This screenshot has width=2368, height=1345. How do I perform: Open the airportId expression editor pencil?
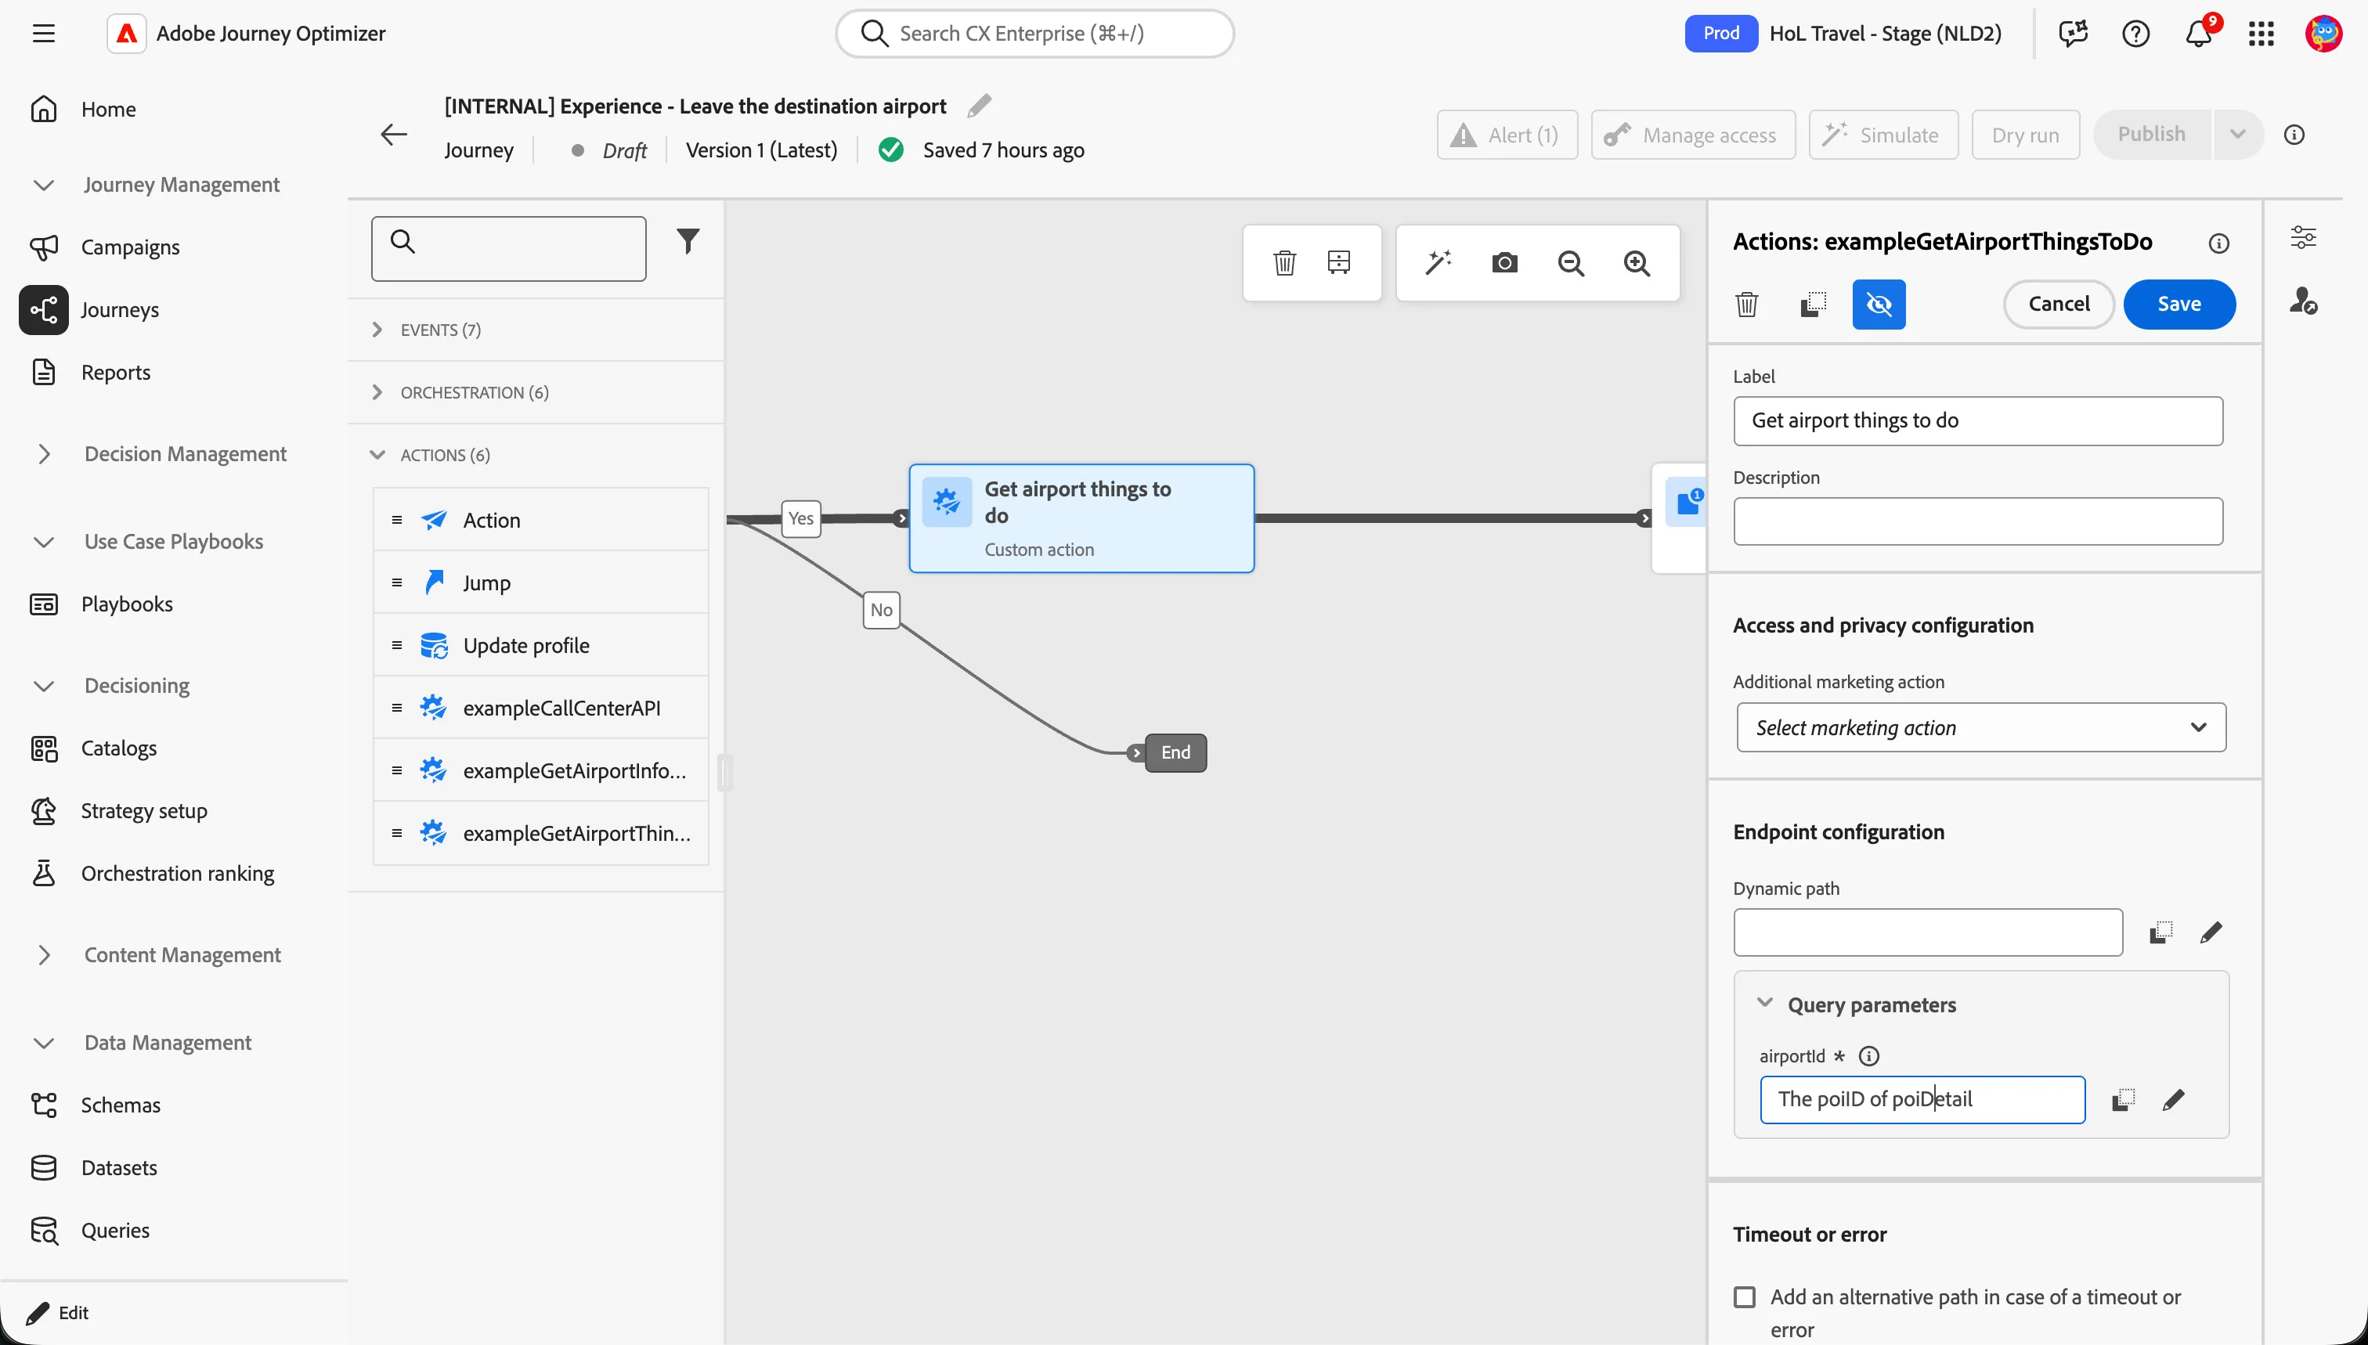point(2173,1100)
